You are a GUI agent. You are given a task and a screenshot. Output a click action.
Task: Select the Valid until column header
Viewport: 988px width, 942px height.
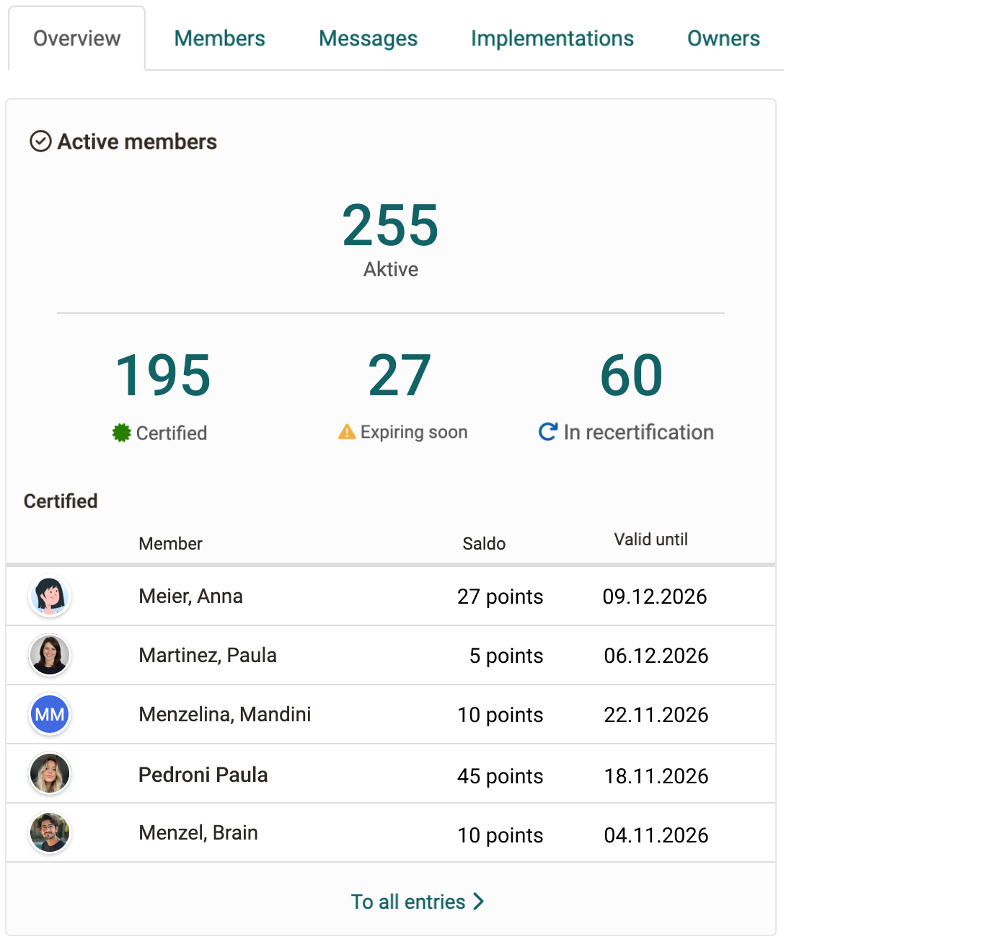650,539
